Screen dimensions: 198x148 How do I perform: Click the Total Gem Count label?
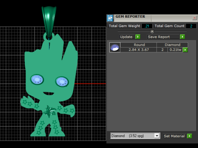pyautogui.click(x=170, y=26)
